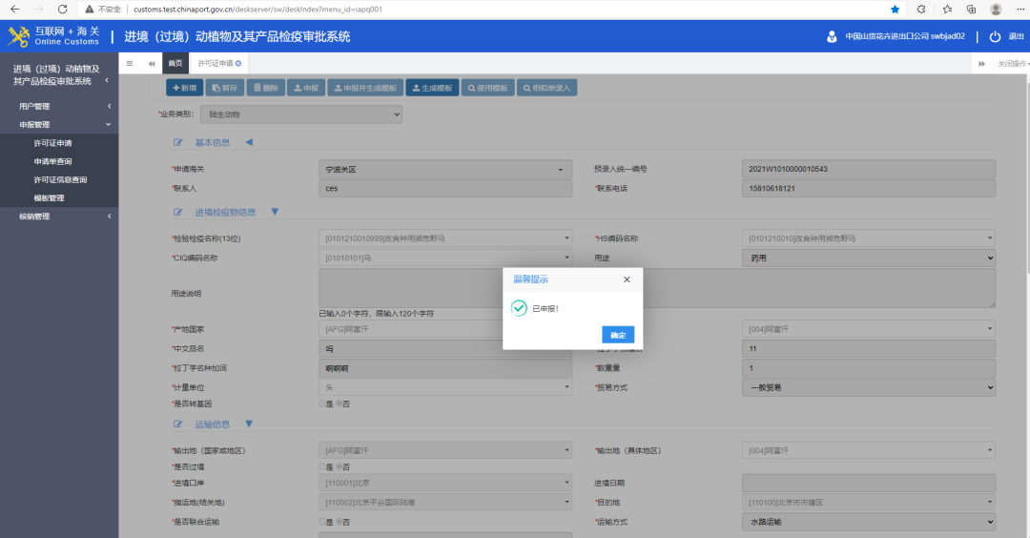Image resolution: width=1030 pixels, height=538 pixels.
Task: Click the 删除 trash button
Action: point(266,88)
